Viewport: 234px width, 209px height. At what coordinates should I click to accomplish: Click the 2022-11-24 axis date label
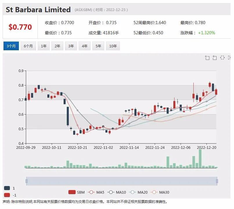155,147
